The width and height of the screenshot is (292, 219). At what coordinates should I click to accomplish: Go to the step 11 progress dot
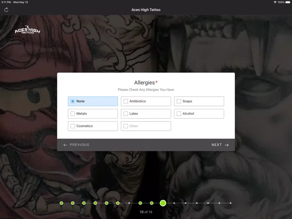coord(174,203)
